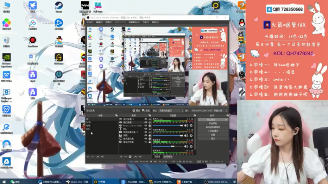
Task: Open settings gear for the third mixer channel
Action: coord(191,146)
